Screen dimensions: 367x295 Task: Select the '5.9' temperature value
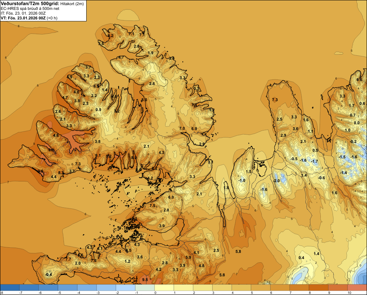[x=188, y=257]
